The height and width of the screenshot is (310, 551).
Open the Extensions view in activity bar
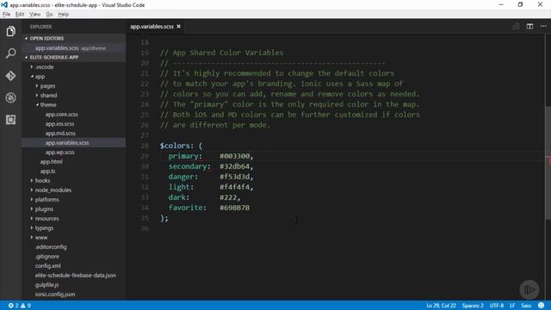coord(10,120)
